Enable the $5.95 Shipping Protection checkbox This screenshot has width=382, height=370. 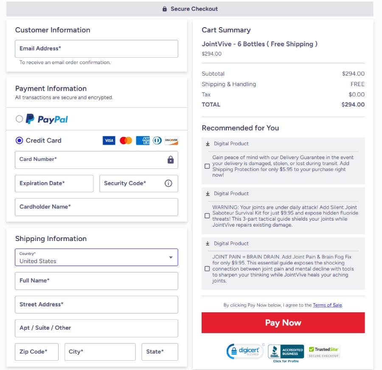click(208, 166)
